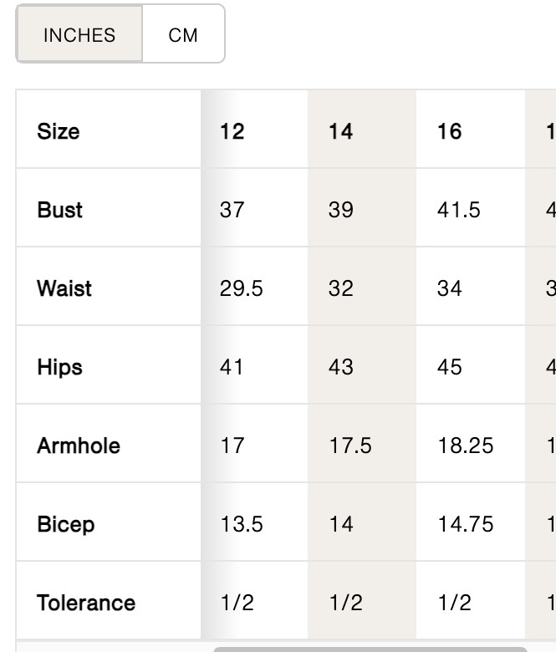556x652 pixels.
Task: Click the hips value 43
Action: point(341,367)
